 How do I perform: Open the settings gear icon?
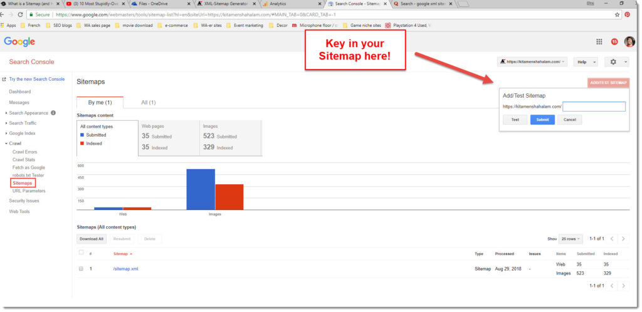(613, 62)
